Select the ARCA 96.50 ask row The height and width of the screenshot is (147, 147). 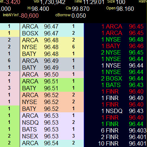(52, 74)
